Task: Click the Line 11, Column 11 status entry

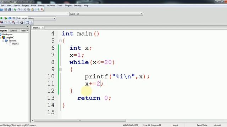Action: tap(152, 125)
